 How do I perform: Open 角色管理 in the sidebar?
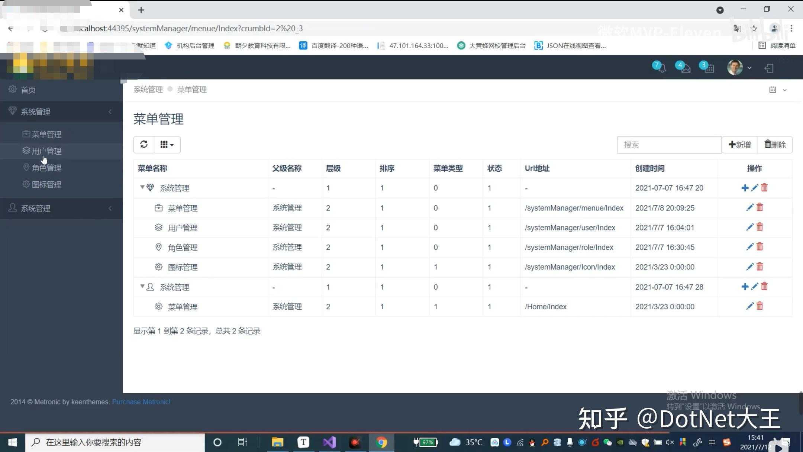[46, 168]
